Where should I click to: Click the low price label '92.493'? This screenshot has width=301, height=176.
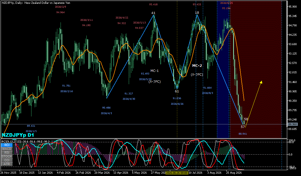(145, 74)
